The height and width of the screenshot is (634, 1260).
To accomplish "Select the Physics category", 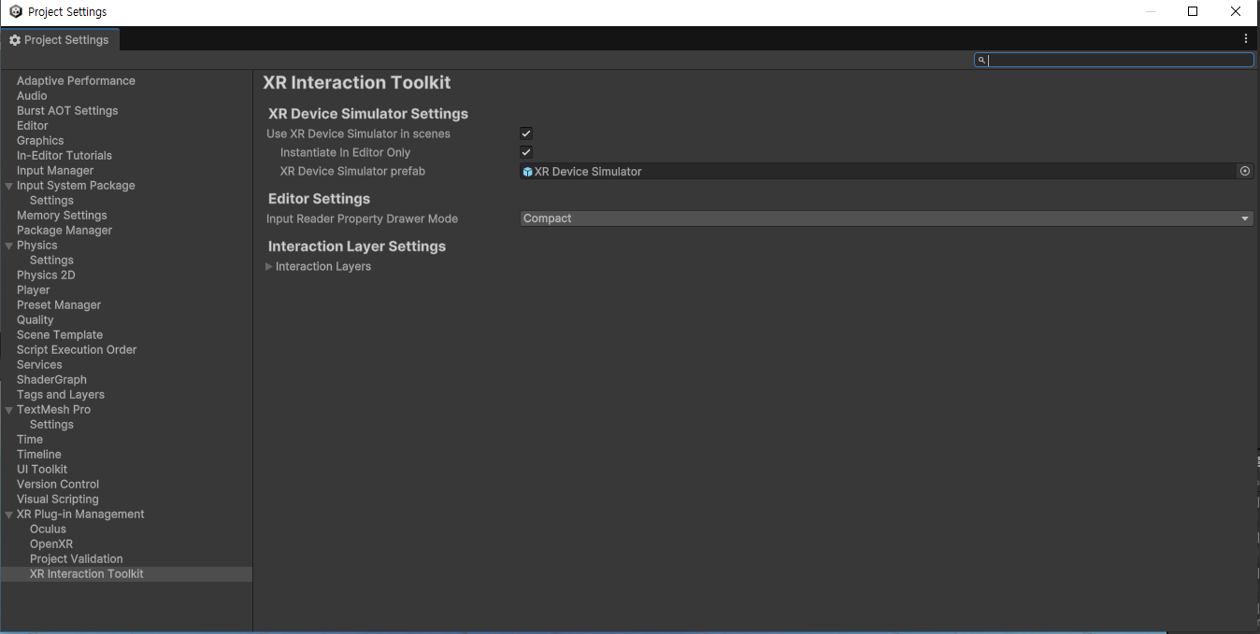I will (37, 246).
